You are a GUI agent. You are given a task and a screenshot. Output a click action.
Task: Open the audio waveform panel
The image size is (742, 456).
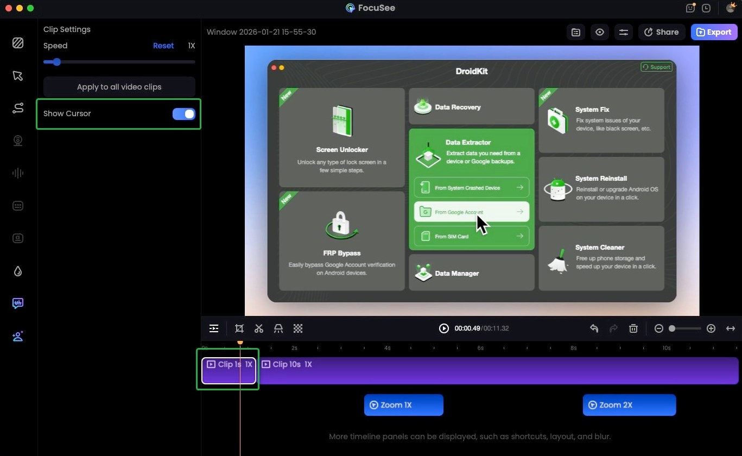pos(18,173)
